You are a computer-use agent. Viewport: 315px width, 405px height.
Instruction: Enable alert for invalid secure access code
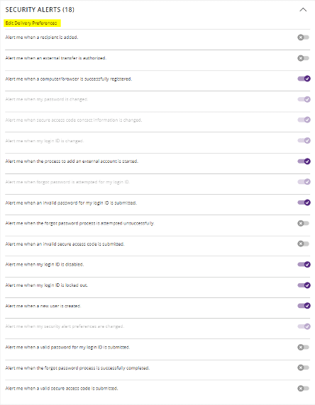[304, 244]
